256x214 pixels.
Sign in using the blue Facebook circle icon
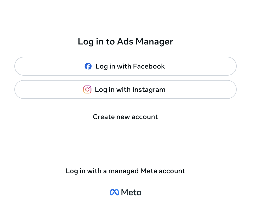[88, 66]
